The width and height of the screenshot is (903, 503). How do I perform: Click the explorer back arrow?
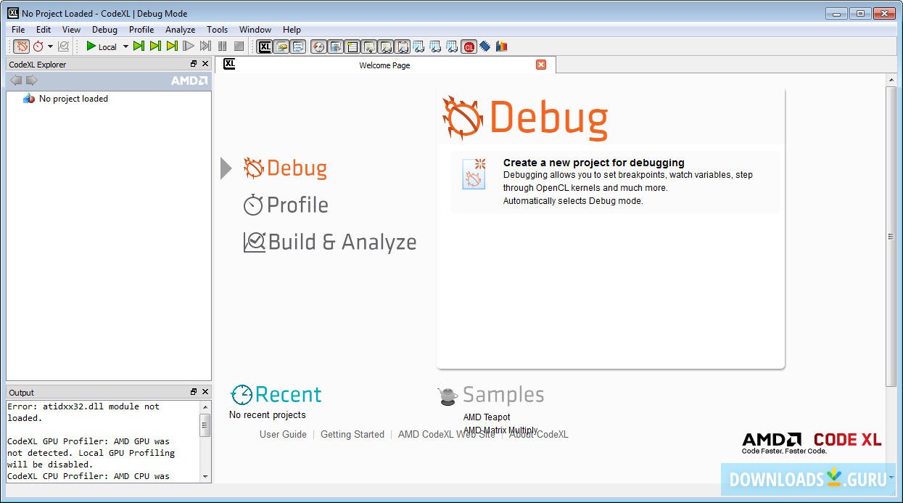pos(16,80)
